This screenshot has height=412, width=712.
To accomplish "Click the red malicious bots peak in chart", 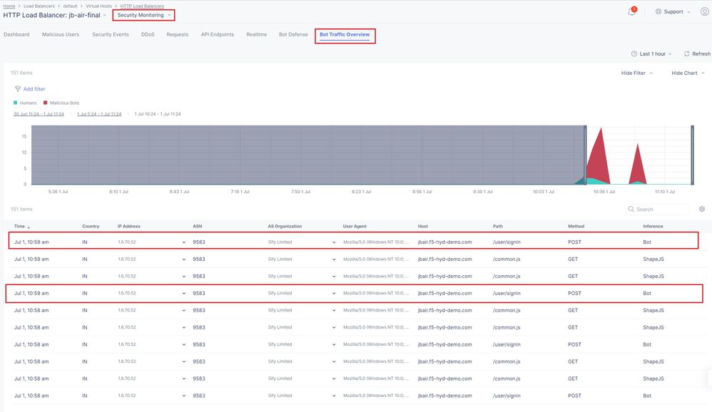I will [x=602, y=153].
